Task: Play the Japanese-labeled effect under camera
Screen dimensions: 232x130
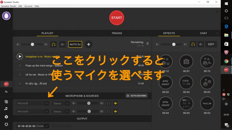Action: point(186,83)
